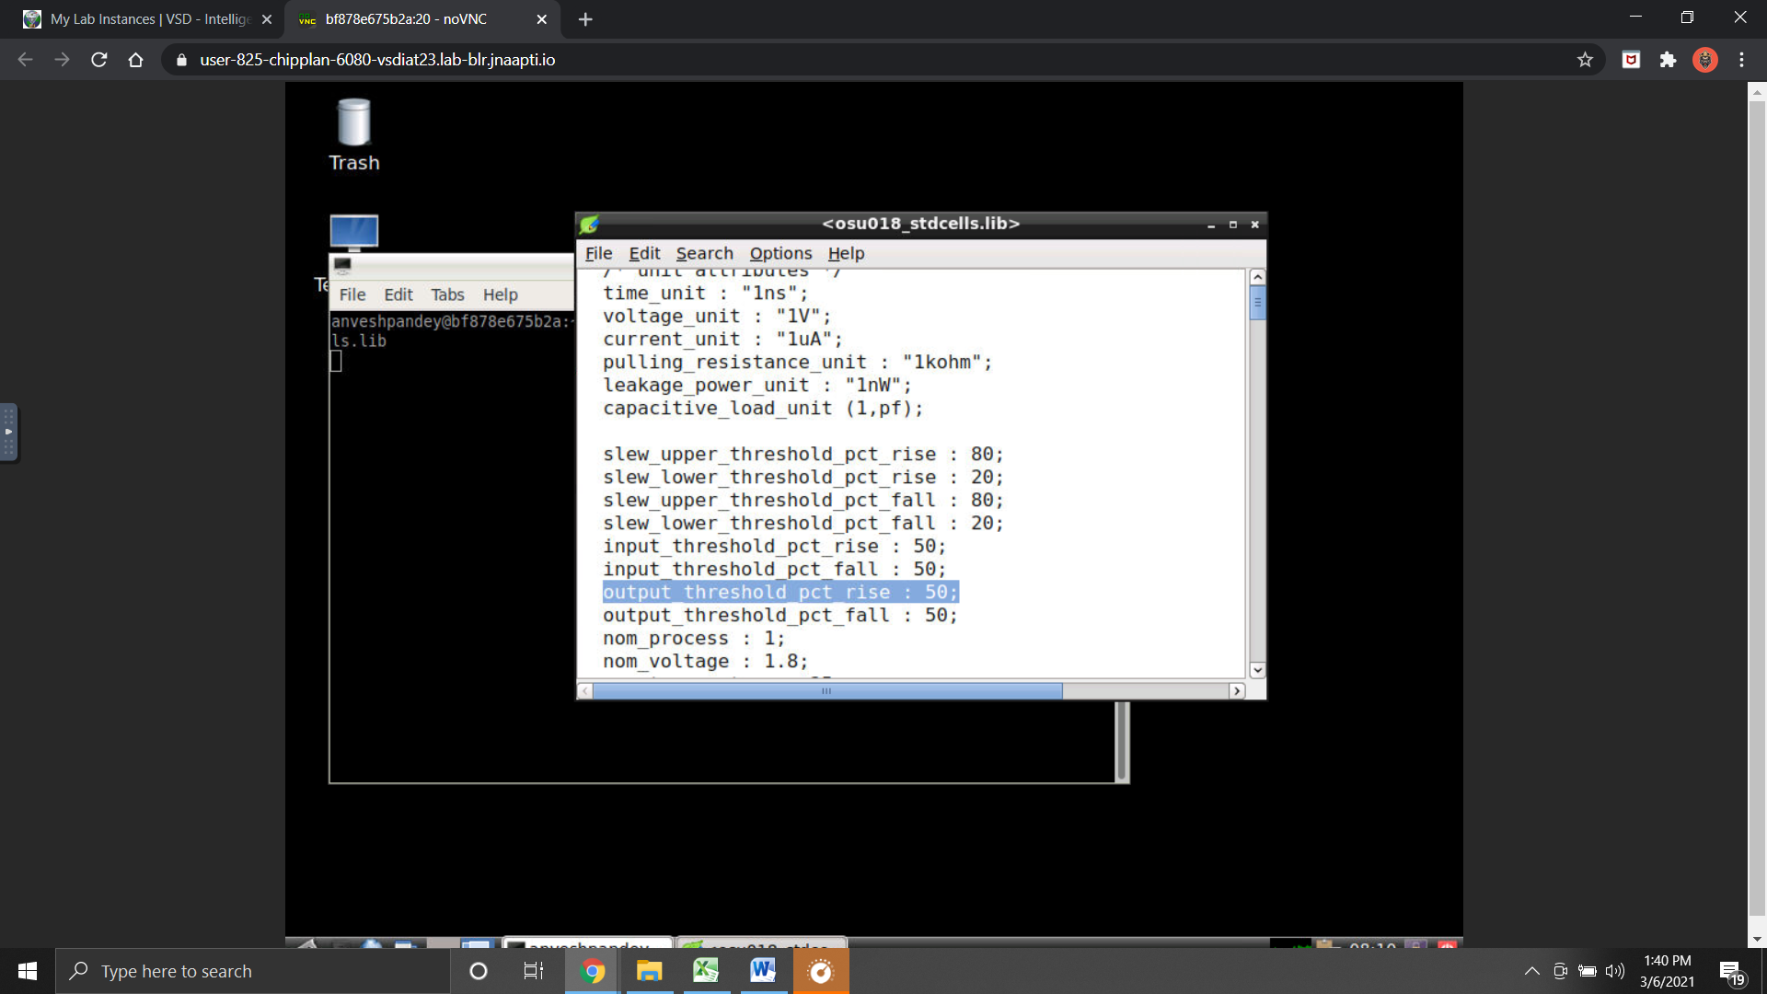Click the Chrome extensions puzzle icon
This screenshot has height=994, width=1767.
tap(1668, 59)
